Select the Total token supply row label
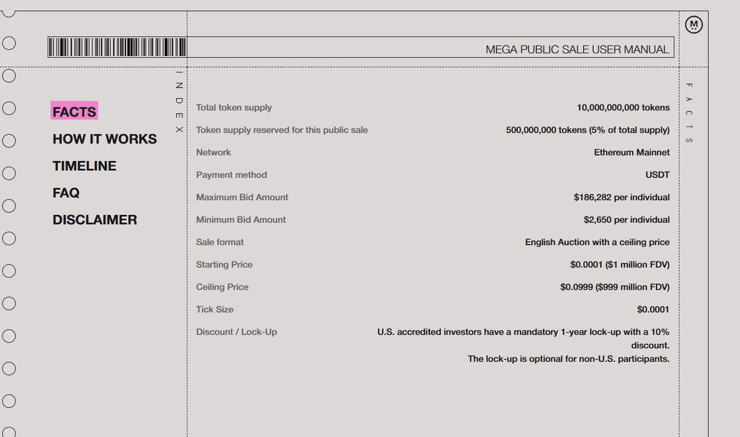This screenshot has height=437, width=740. pyautogui.click(x=234, y=107)
